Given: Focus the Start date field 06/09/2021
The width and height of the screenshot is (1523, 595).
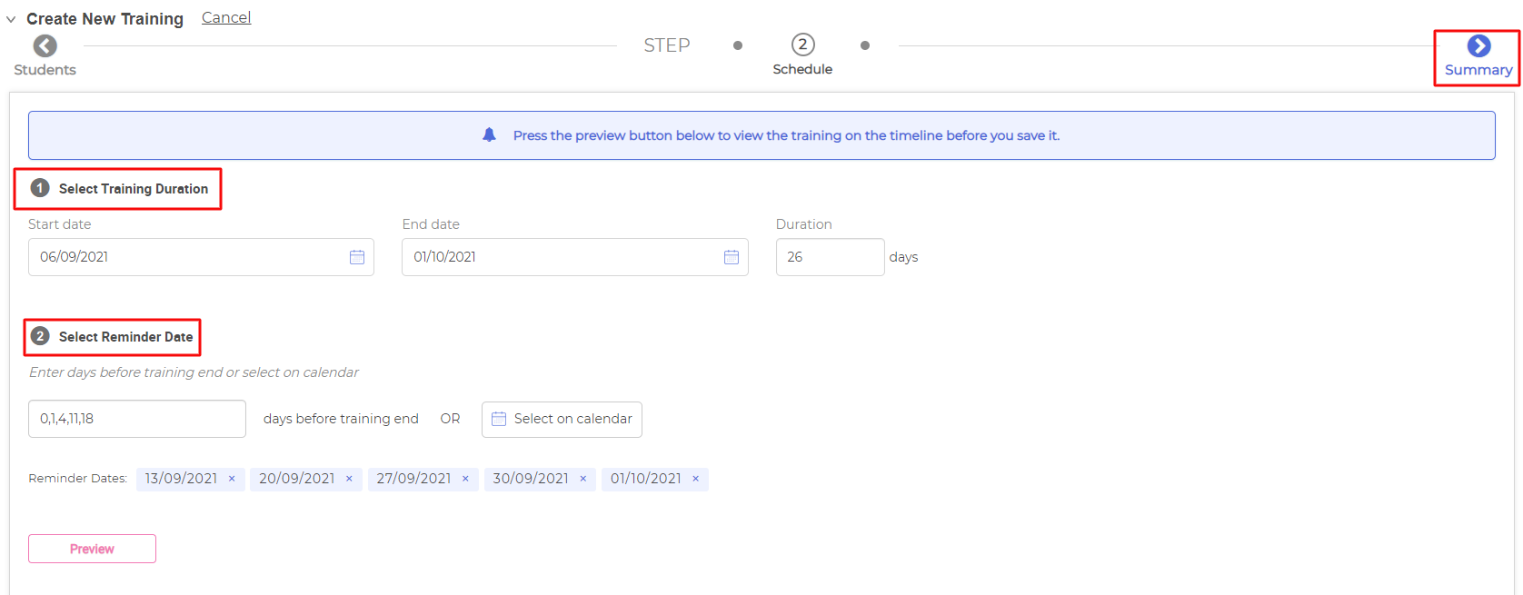Looking at the screenshot, I should click(x=201, y=257).
